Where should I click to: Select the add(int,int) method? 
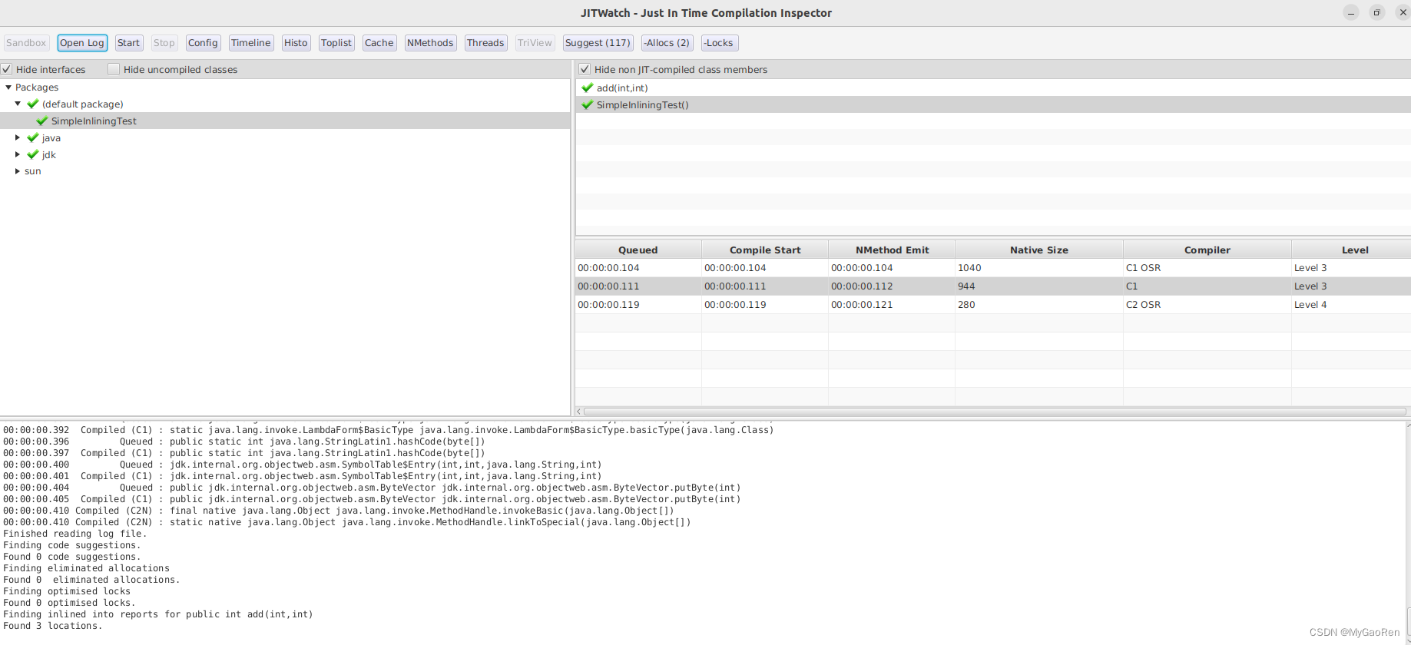click(x=993, y=88)
